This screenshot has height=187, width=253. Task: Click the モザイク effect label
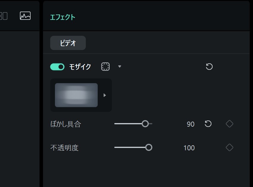pos(80,67)
